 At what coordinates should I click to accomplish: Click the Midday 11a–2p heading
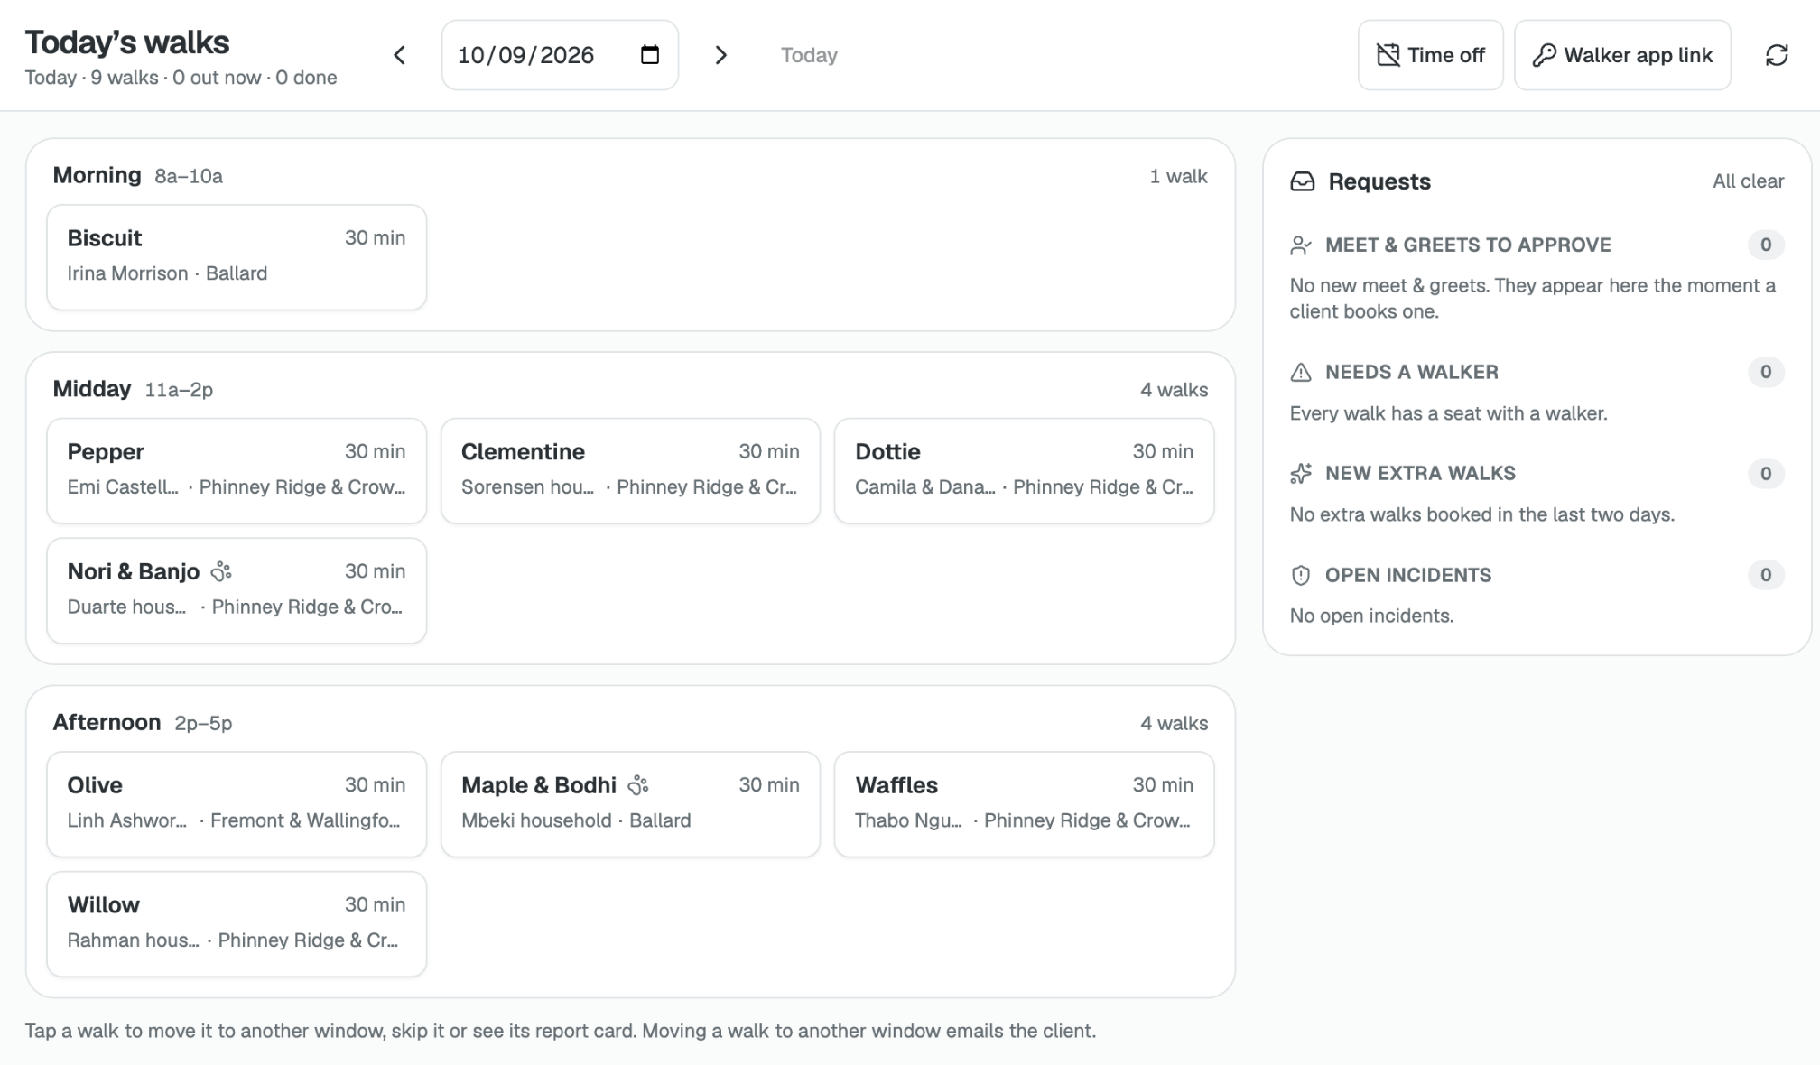(133, 389)
